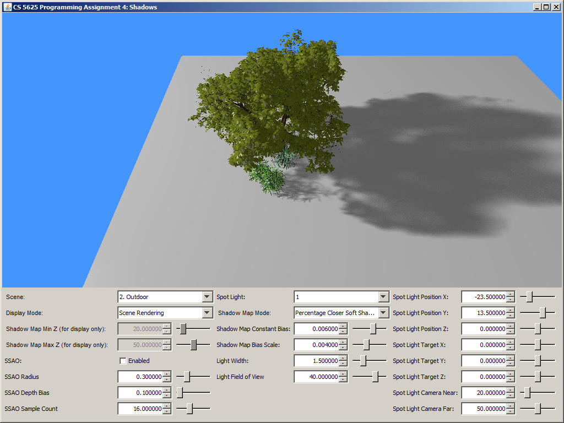This screenshot has width=564, height=423.
Task: Click the SSAO Depth Bias slider
Action: [x=180, y=393]
